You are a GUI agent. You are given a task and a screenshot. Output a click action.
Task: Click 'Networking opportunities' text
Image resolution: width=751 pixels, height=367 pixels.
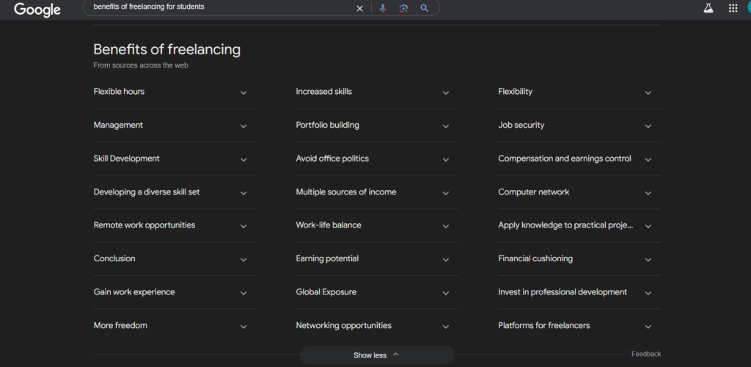click(344, 326)
